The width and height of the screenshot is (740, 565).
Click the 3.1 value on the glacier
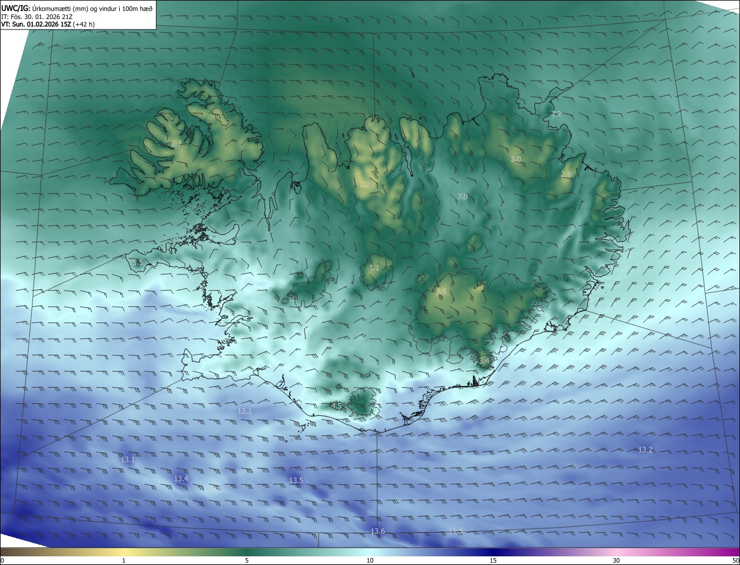[x=374, y=267]
